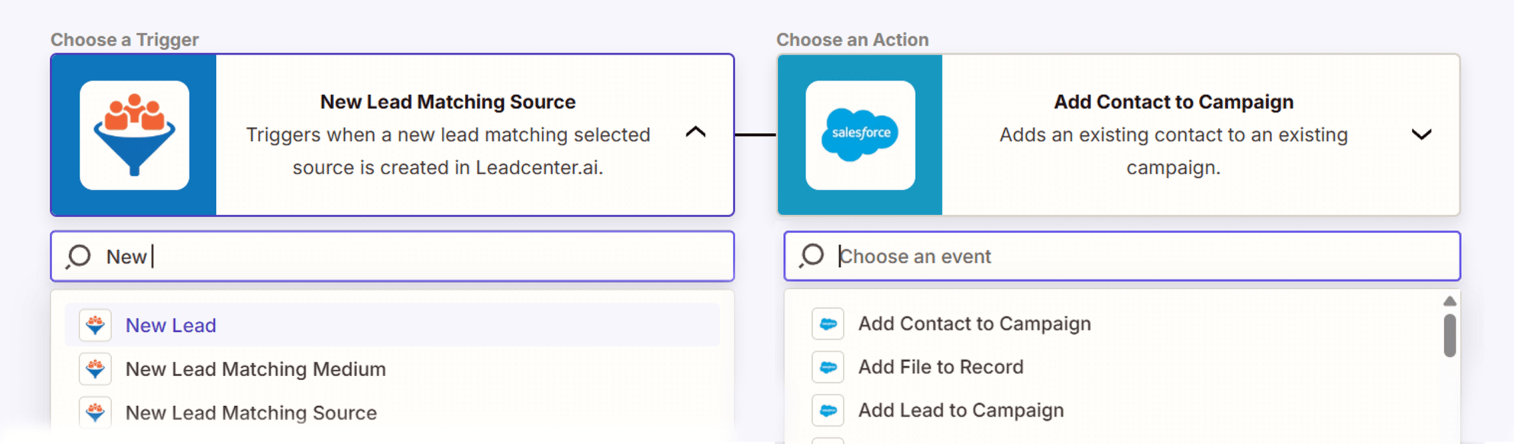Screen dimensions: 1514x444
Task: Click the search icon in the trigger search field
Action: (78, 257)
